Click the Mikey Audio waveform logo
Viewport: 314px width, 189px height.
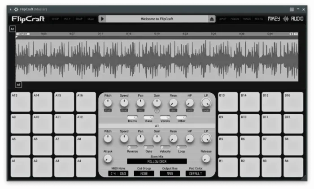pyautogui.click(x=285, y=19)
